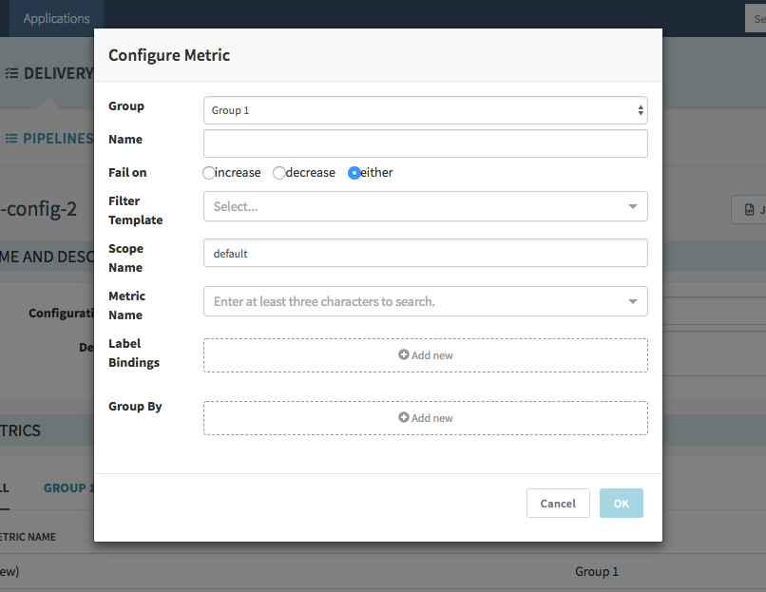Image resolution: width=766 pixels, height=592 pixels.
Task: Select the 'increase' Fail on radio button
Action: coord(208,173)
